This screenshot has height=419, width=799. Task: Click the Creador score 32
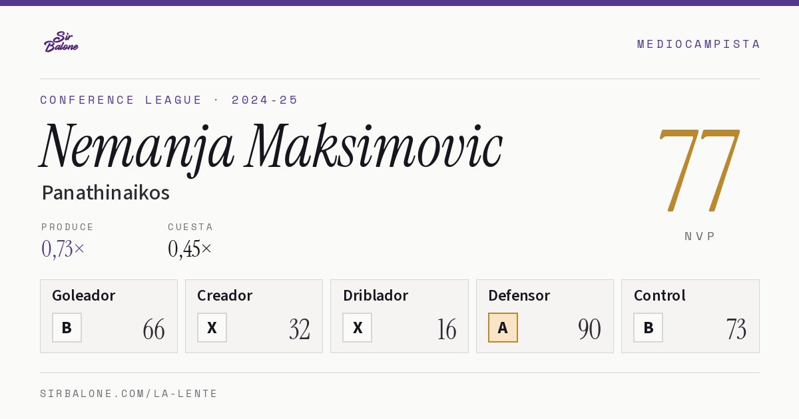coord(300,329)
